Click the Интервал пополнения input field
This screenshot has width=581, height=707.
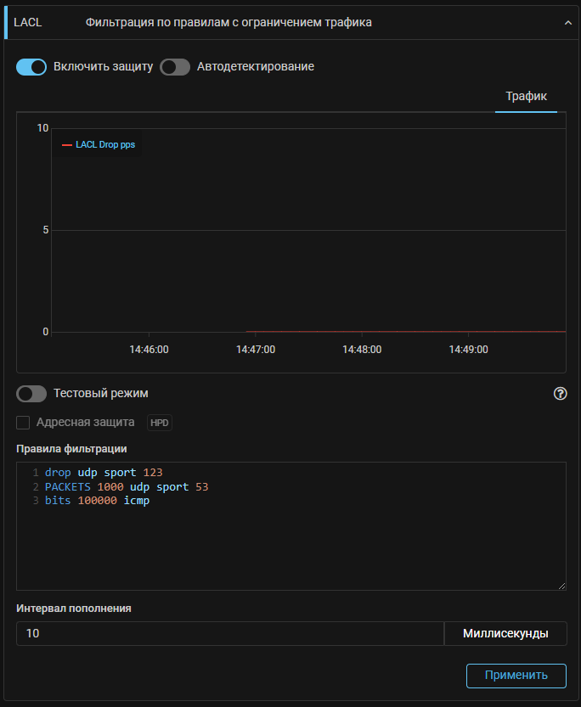point(229,633)
